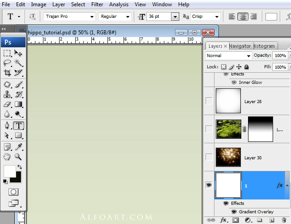Select the Pen tool
This screenshot has width=291, height=224.
(7, 125)
